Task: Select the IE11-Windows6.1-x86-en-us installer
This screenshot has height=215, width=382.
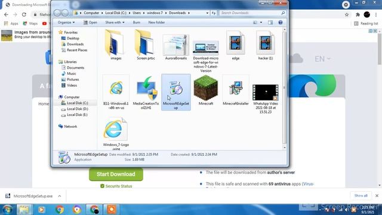Action: tap(116, 92)
